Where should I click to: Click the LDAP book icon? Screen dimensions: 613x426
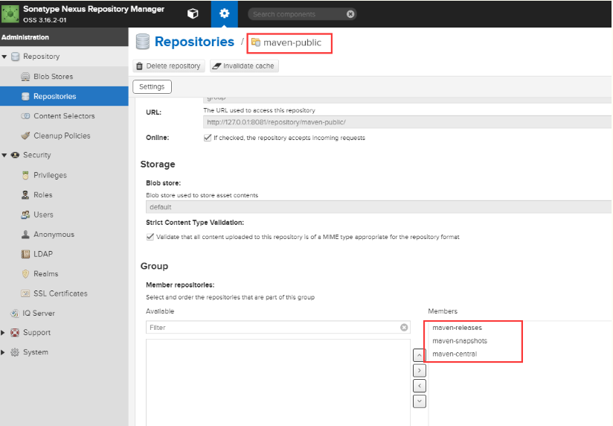[25, 254]
